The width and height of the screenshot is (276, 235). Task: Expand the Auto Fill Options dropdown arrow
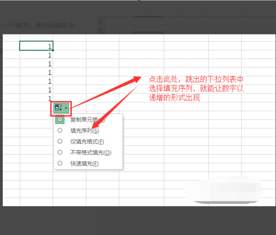(66, 108)
